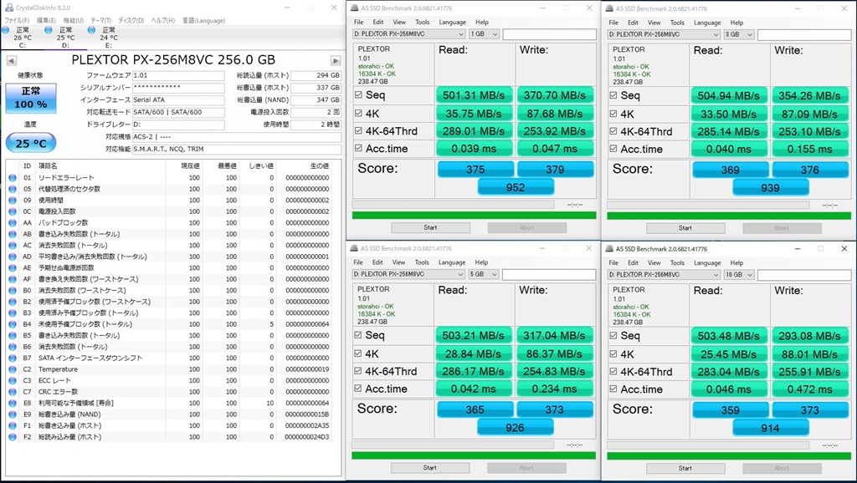The height and width of the screenshot is (483, 857).
Task: Go to the next disk using the right arrow
Action: (336, 60)
